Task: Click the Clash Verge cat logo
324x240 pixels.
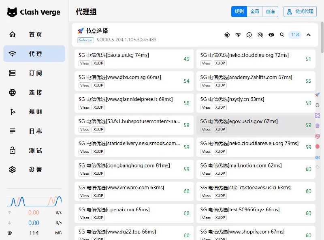Action: (12, 12)
